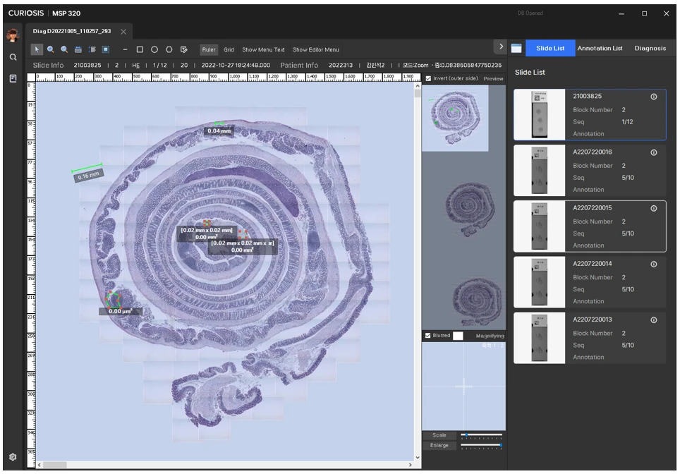680x474 pixels.
Task: Click the top tissue preview thumbnail
Action: pos(456,118)
